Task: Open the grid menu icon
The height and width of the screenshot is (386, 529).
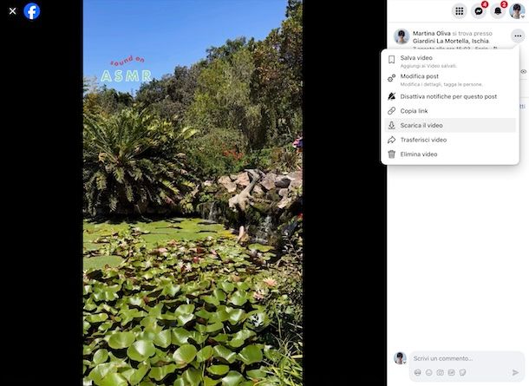Action: tap(459, 11)
